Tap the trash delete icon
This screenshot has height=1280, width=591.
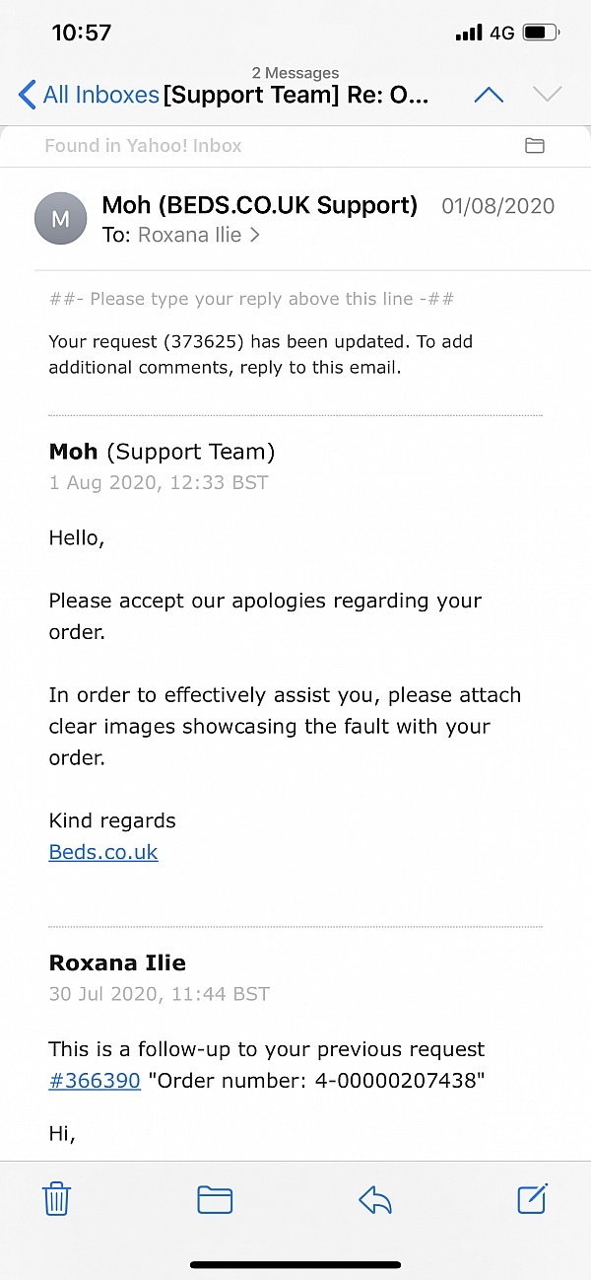point(56,1199)
